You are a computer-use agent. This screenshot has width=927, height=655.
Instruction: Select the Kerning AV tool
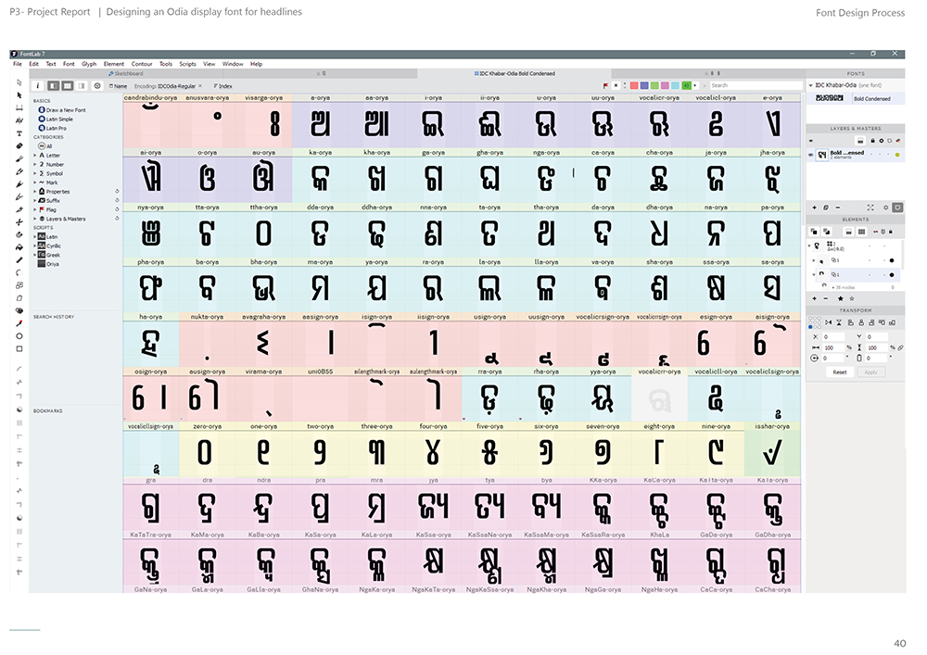[19, 120]
